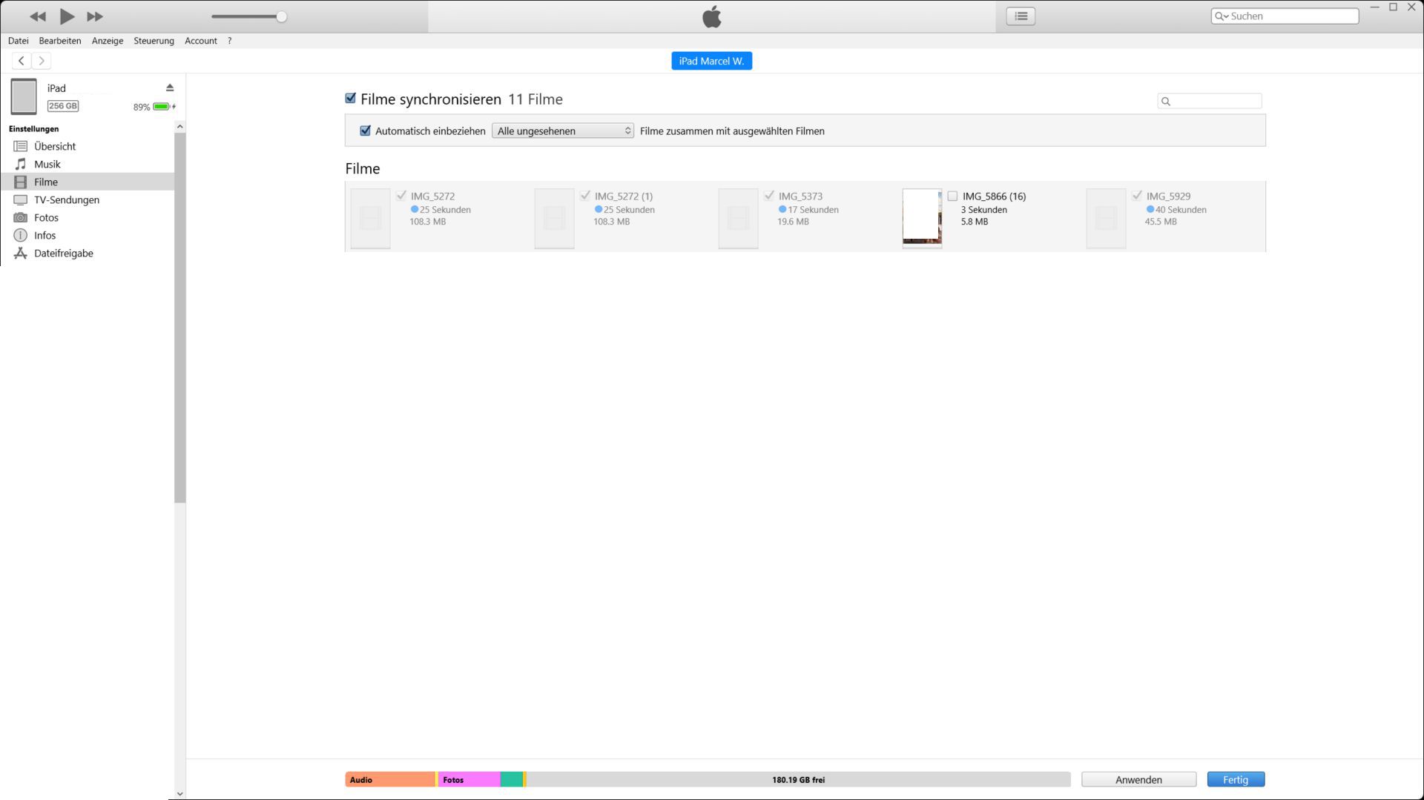Open the Datei menu
The image size is (1424, 800).
pyautogui.click(x=19, y=41)
